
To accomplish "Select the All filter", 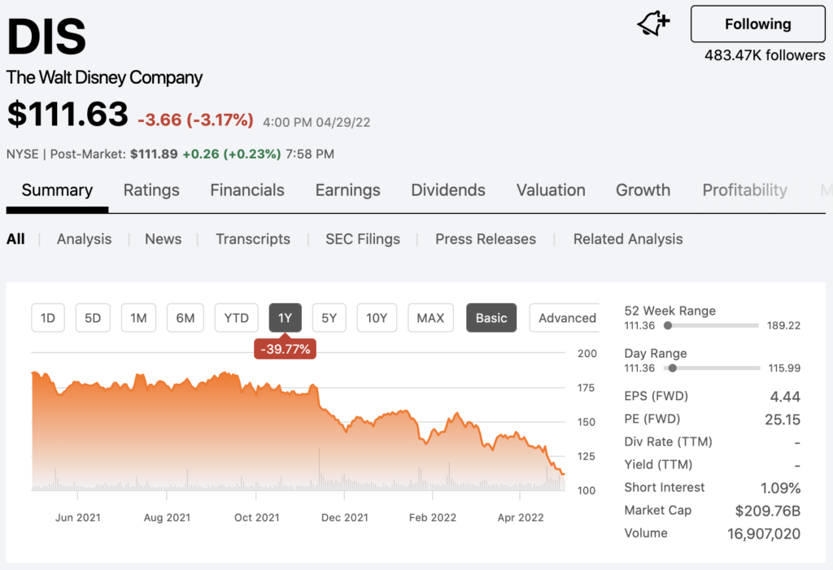I will pyautogui.click(x=15, y=239).
